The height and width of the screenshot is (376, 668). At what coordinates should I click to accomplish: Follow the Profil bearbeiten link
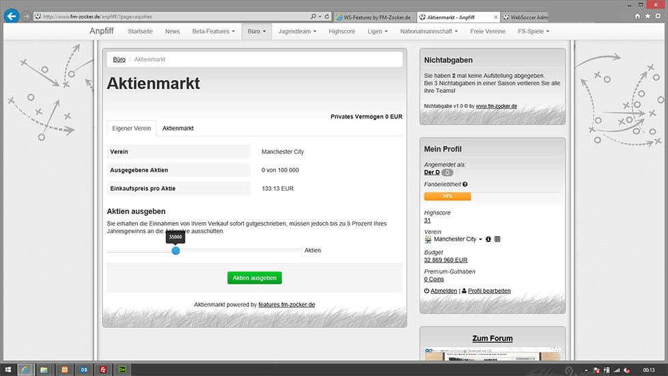488,291
